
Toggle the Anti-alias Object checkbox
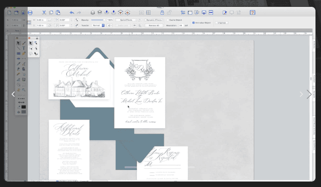(193, 23)
